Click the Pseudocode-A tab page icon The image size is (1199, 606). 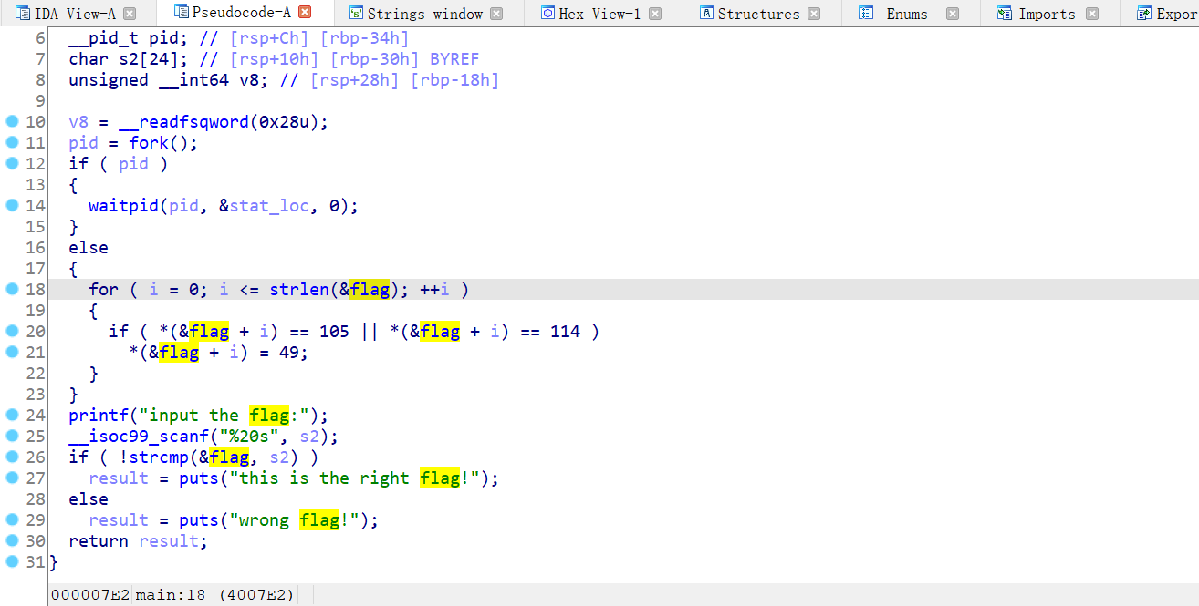(x=180, y=12)
